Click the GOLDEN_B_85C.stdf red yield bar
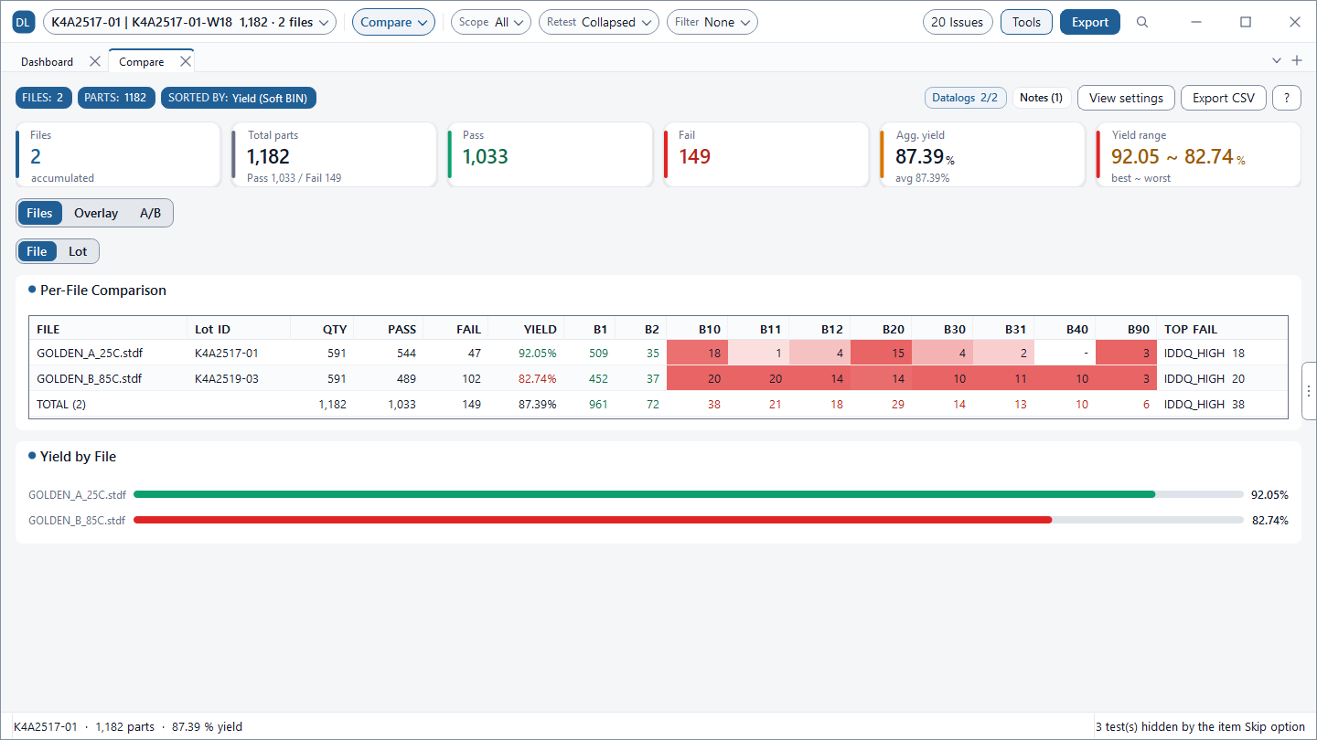 pyautogui.click(x=593, y=520)
